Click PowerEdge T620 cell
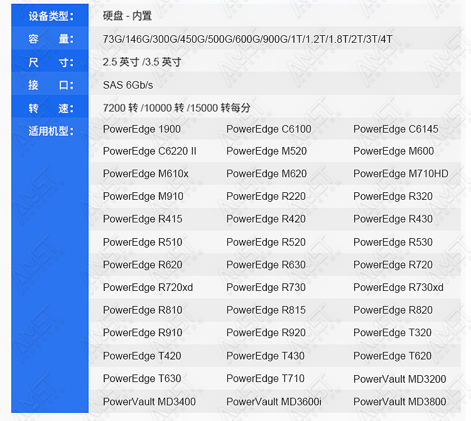This screenshot has height=421, width=471. click(392, 356)
